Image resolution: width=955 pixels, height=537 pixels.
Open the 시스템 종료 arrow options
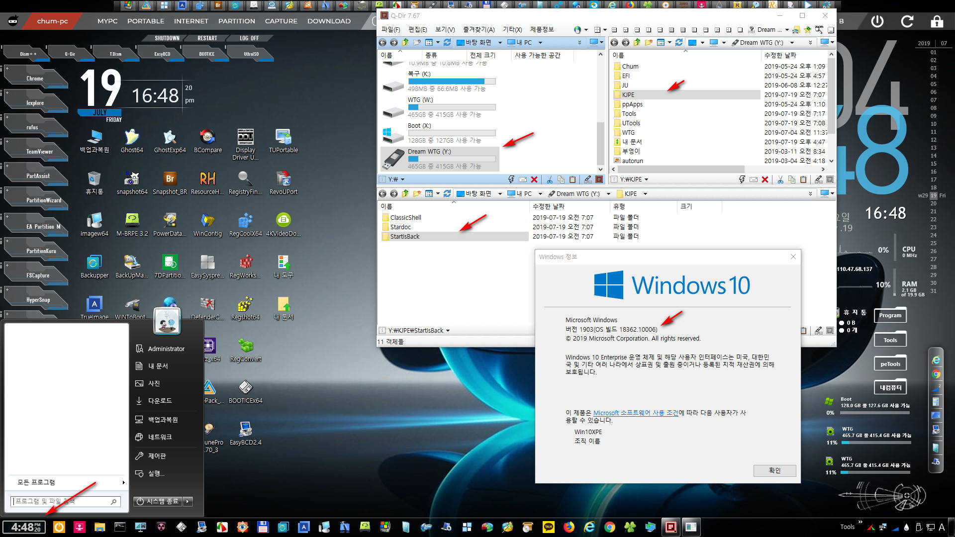tap(188, 502)
